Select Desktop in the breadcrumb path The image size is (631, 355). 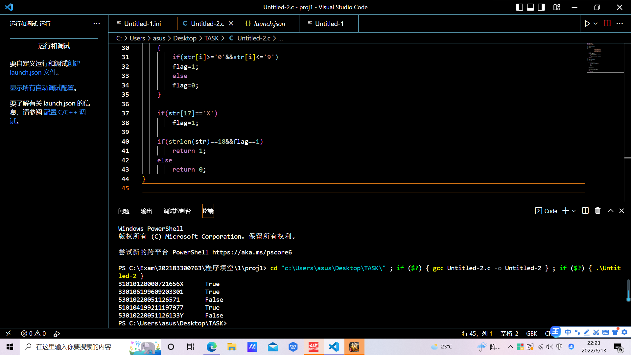[185, 38]
